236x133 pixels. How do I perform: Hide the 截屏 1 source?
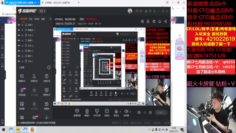click(x=19, y=40)
